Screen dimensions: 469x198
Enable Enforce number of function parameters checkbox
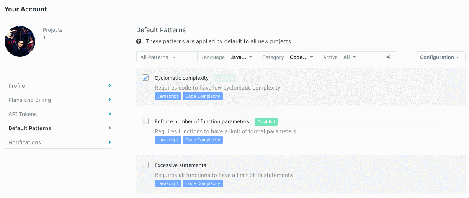(x=145, y=121)
